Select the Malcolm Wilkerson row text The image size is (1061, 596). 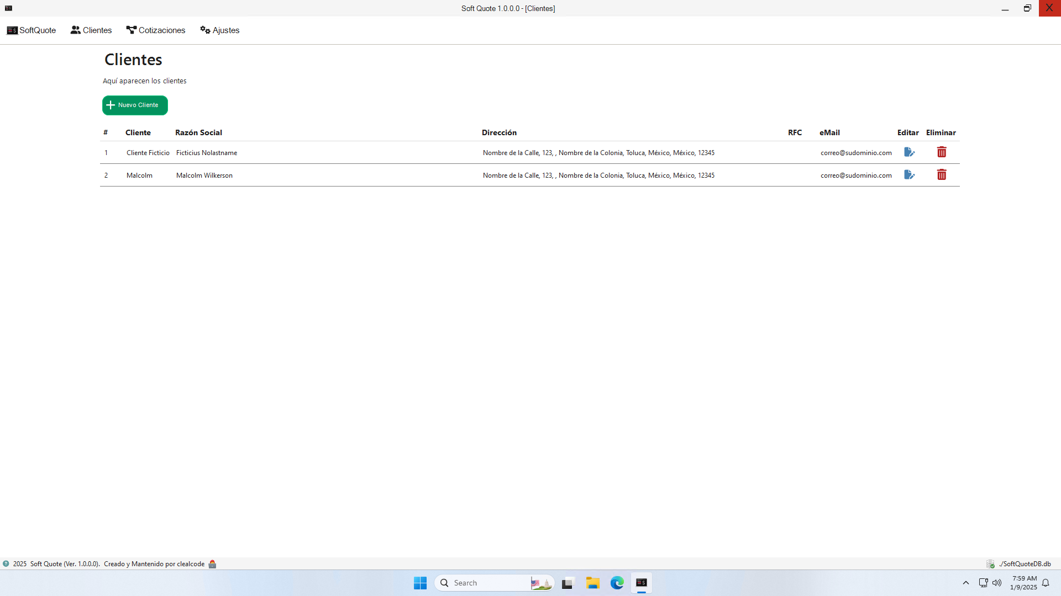tap(204, 175)
